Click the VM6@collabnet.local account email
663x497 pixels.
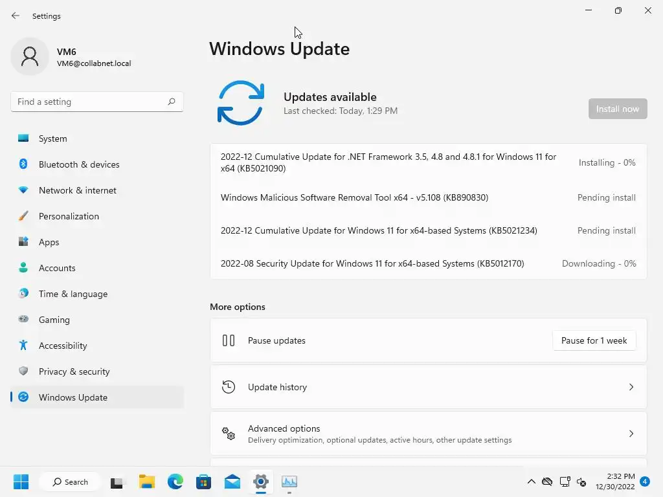click(94, 63)
